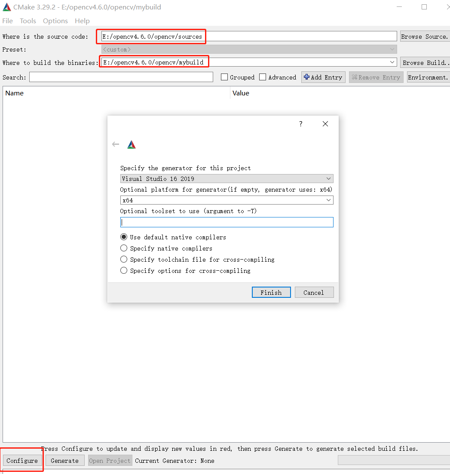
Task: Click the source code path field
Action: (x=249, y=36)
